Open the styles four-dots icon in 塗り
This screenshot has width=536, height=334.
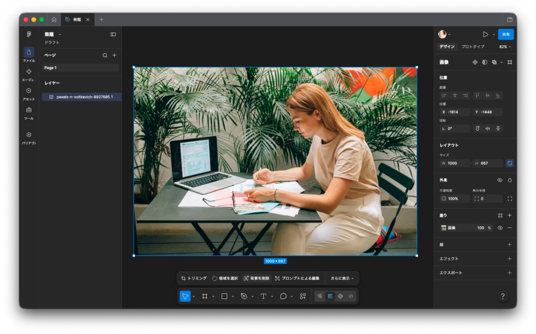click(x=500, y=215)
